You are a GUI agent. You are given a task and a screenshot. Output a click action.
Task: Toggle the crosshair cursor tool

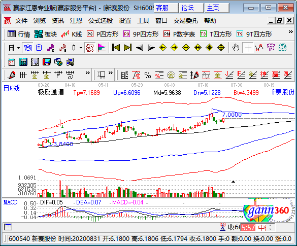[248, 48]
